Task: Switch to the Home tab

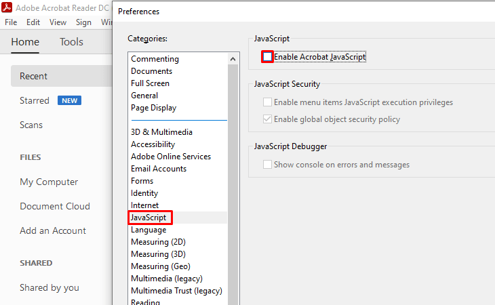Action: (25, 42)
